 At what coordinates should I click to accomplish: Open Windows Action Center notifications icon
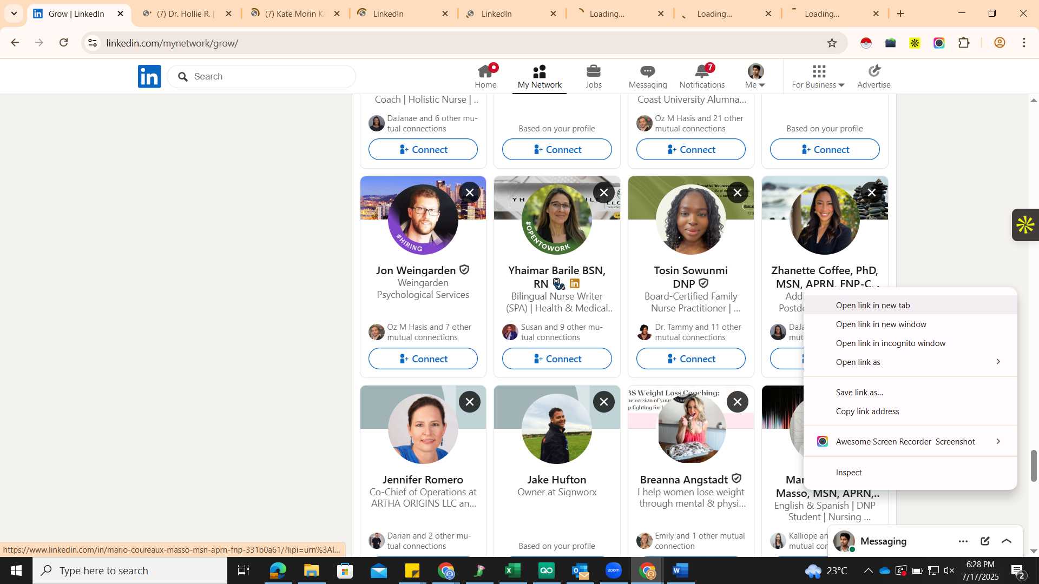coord(1017,570)
